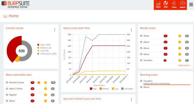This screenshot has height=104, width=194.
Task: Click the View scans link
Action: [x=184, y=65]
